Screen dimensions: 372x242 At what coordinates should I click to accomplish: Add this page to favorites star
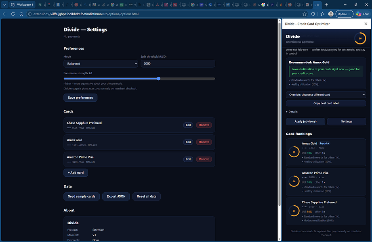click(305, 14)
